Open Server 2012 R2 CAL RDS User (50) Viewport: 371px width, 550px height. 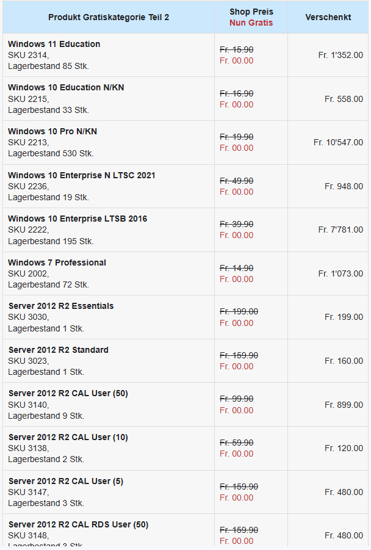[x=78, y=524]
